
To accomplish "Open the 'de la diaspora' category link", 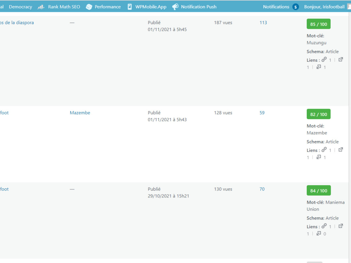I will click(x=17, y=22).
